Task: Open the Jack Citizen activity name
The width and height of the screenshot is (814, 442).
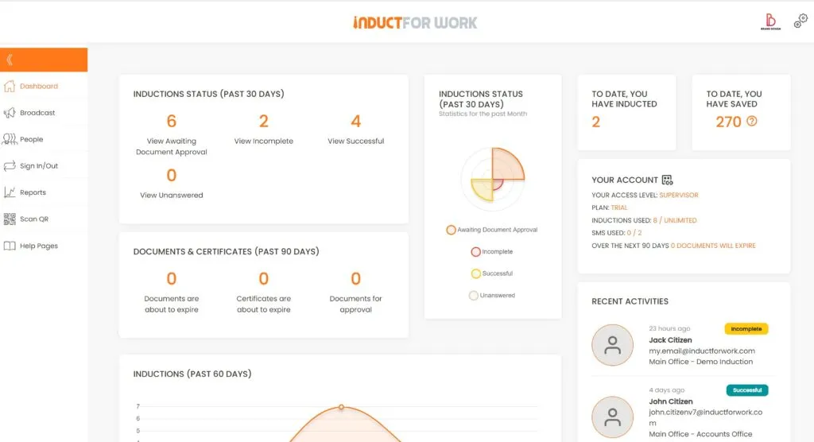Action: pyautogui.click(x=670, y=340)
